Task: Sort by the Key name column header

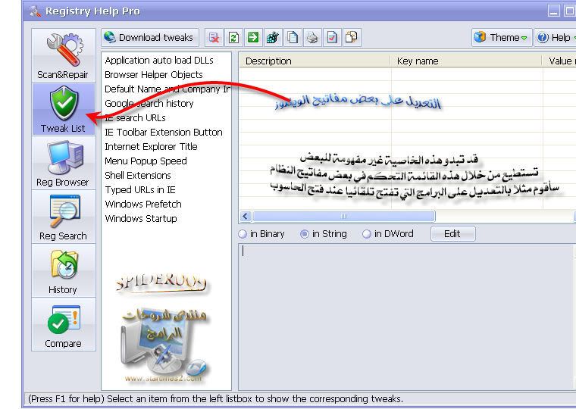Action: pos(466,61)
